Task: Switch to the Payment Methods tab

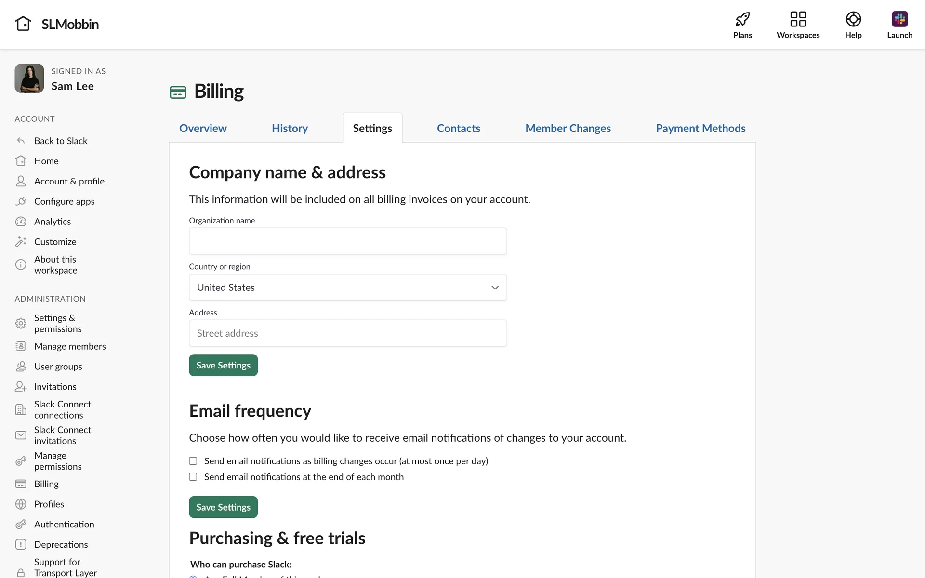Action: 700,128
